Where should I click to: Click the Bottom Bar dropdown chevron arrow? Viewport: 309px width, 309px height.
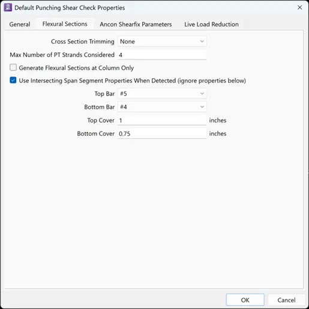(x=202, y=107)
